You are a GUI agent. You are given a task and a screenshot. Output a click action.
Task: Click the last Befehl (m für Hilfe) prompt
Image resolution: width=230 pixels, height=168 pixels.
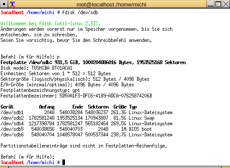pyautogui.click(x=28, y=157)
